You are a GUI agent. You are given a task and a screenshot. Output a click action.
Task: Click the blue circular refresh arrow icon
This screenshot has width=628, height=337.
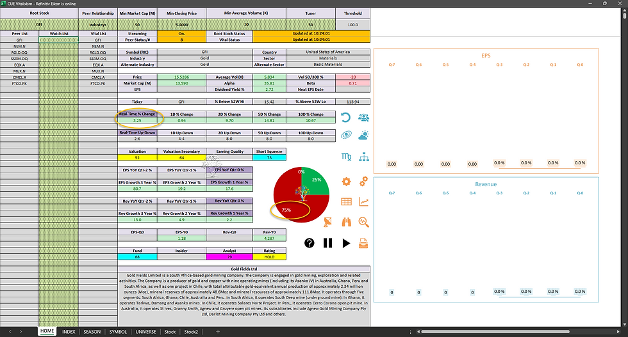[x=345, y=117]
